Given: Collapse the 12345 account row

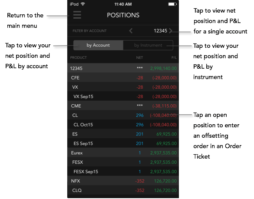Looking at the screenshot, I should (123, 68).
